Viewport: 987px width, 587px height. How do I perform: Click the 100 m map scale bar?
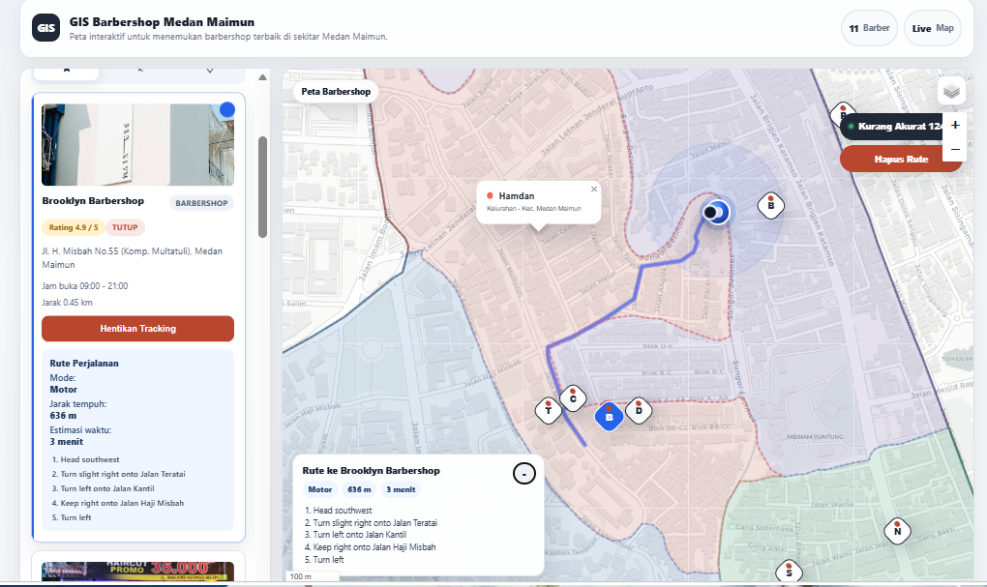[313, 575]
